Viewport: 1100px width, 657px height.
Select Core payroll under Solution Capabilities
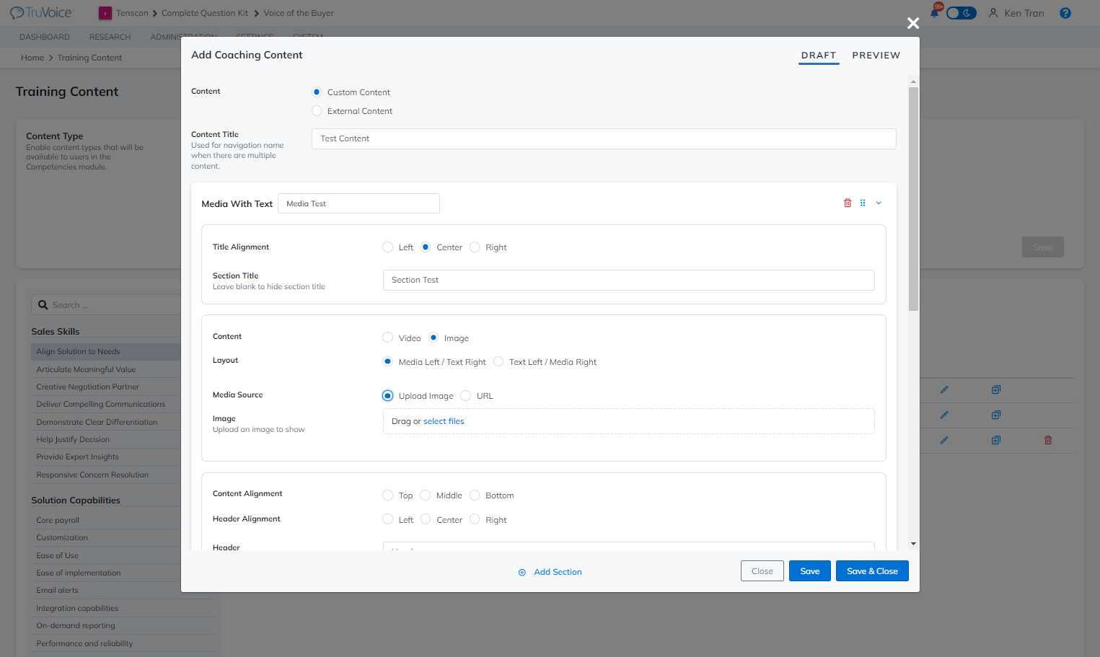58,520
